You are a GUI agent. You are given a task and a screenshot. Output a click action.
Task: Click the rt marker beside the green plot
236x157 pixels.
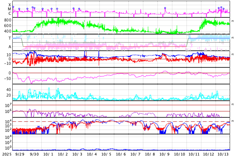(x=233, y=21)
